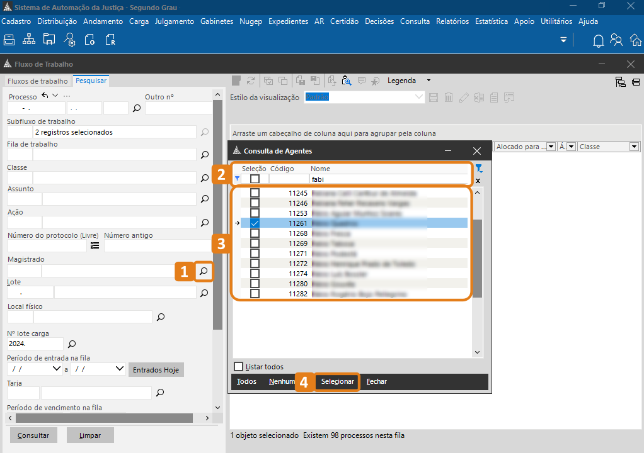Click the search-person icon in Fluxo toolbar
The image size is (644, 453).
[x=346, y=81]
